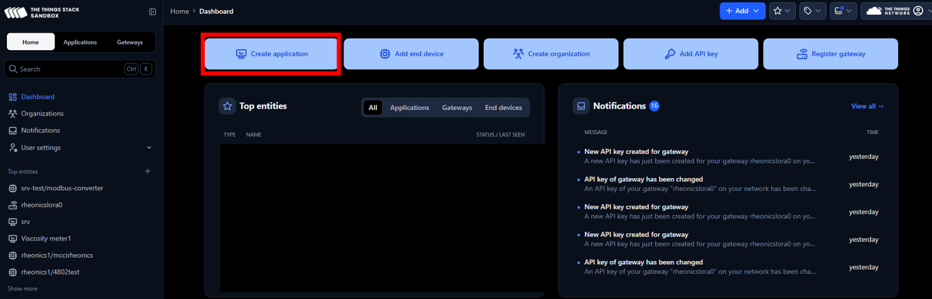Expand list with Show more
This screenshot has height=299, width=932.
coord(22,289)
